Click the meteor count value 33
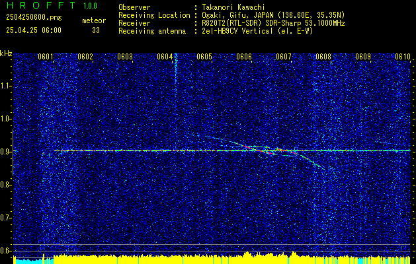This screenshot has width=416, height=264. [96, 30]
